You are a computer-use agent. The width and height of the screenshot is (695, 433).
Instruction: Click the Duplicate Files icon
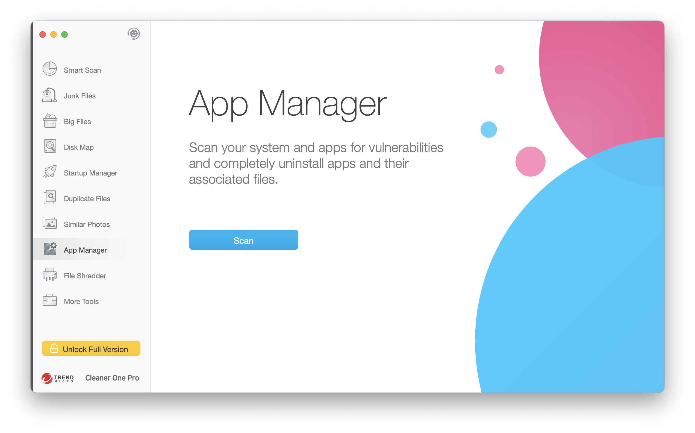click(50, 198)
